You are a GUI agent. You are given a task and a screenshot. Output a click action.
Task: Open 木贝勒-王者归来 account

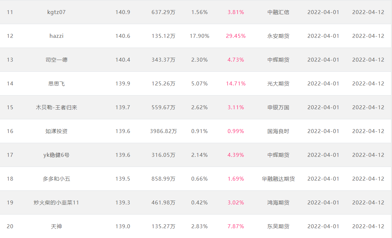click(x=56, y=107)
